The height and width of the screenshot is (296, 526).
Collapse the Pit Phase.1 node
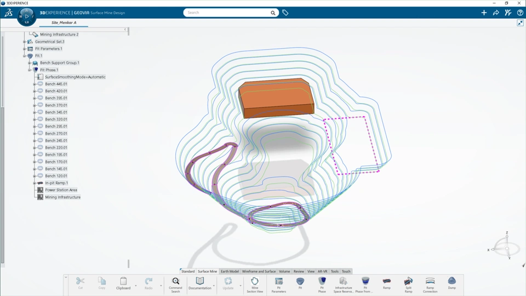pyautogui.click(x=30, y=70)
